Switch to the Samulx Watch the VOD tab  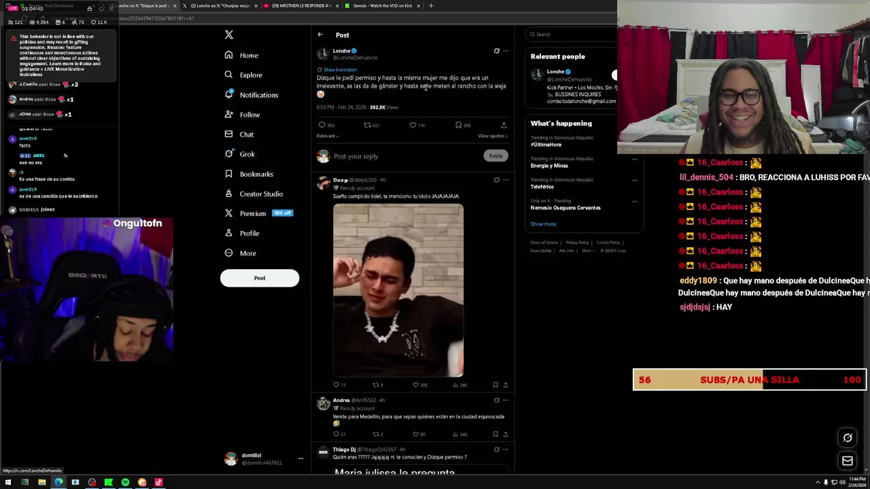(383, 5)
